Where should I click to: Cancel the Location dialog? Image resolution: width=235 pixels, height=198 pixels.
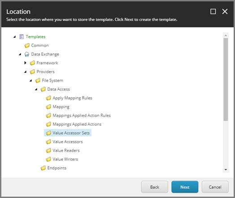215,187
